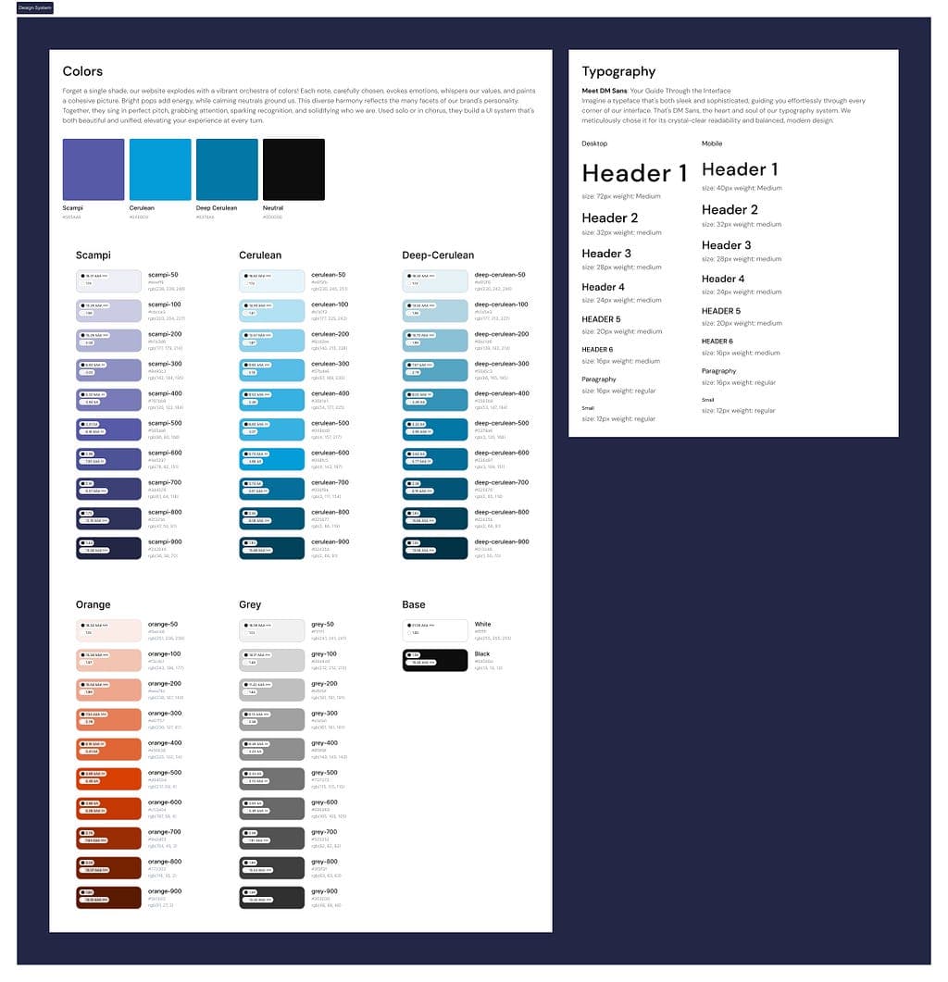Choose the scampi-500 color chip

[x=109, y=429]
